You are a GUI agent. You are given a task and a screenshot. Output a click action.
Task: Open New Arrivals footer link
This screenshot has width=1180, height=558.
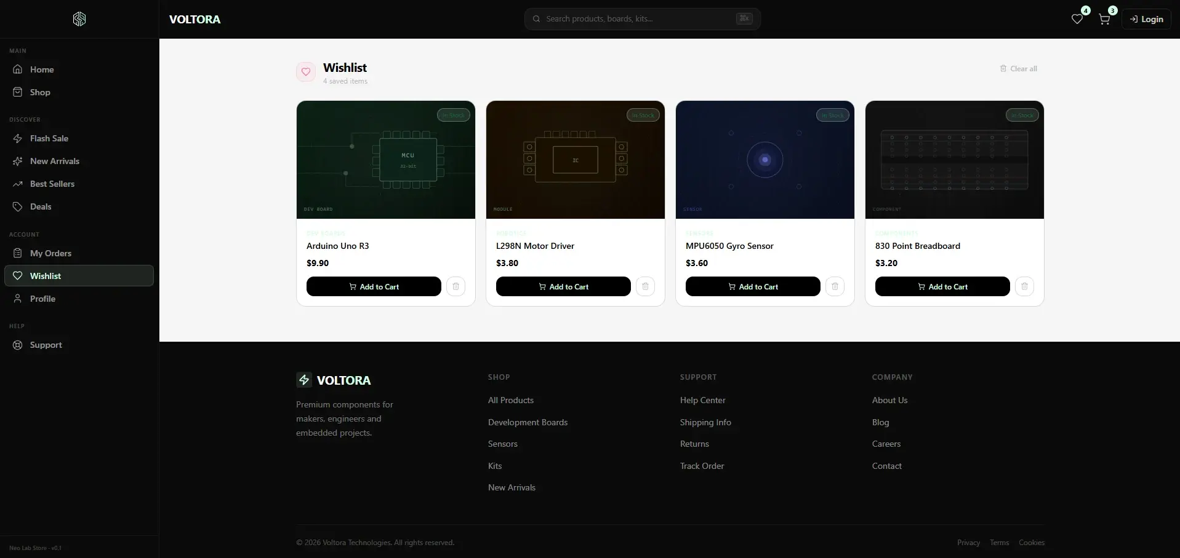512,487
